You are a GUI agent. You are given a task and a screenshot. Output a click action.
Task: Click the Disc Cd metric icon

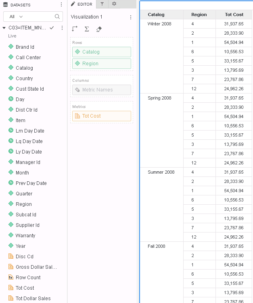(x=11, y=256)
